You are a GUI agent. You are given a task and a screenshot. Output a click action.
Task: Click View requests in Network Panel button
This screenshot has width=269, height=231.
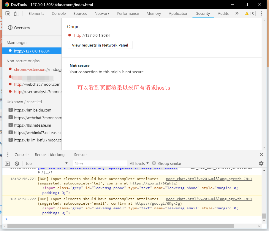100,45
